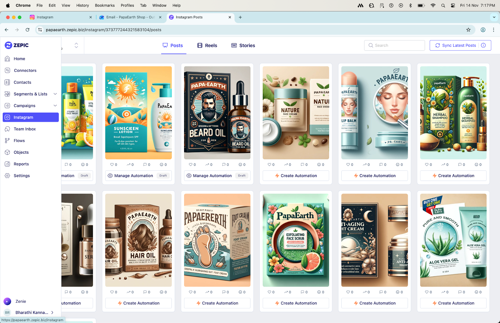Create Automation for Lip Balm post
Viewport: 500px width, 323px height.
click(x=375, y=176)
